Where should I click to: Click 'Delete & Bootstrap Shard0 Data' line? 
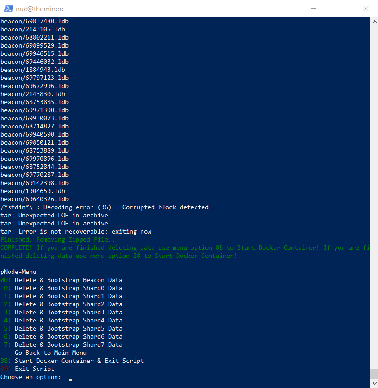tap(63, 288)
